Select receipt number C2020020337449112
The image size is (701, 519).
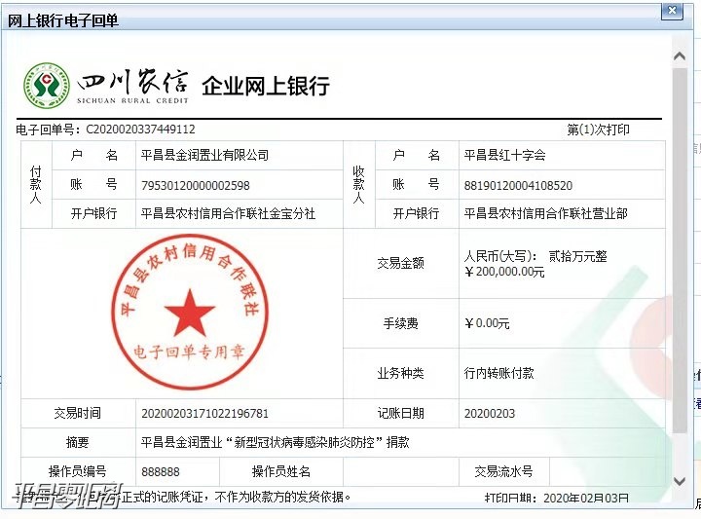coord(140,130)
